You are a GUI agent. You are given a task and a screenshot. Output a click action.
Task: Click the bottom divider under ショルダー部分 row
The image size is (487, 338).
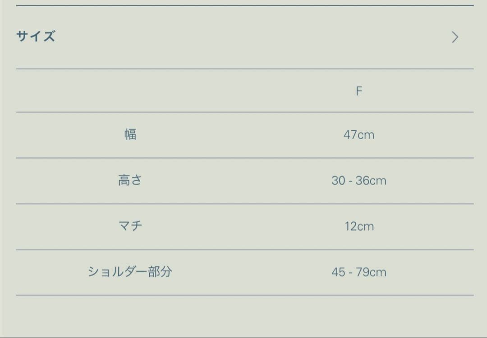click(245, 295)
